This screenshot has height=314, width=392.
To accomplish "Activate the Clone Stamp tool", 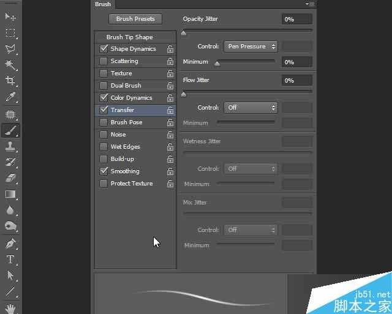I will point(10,146).
